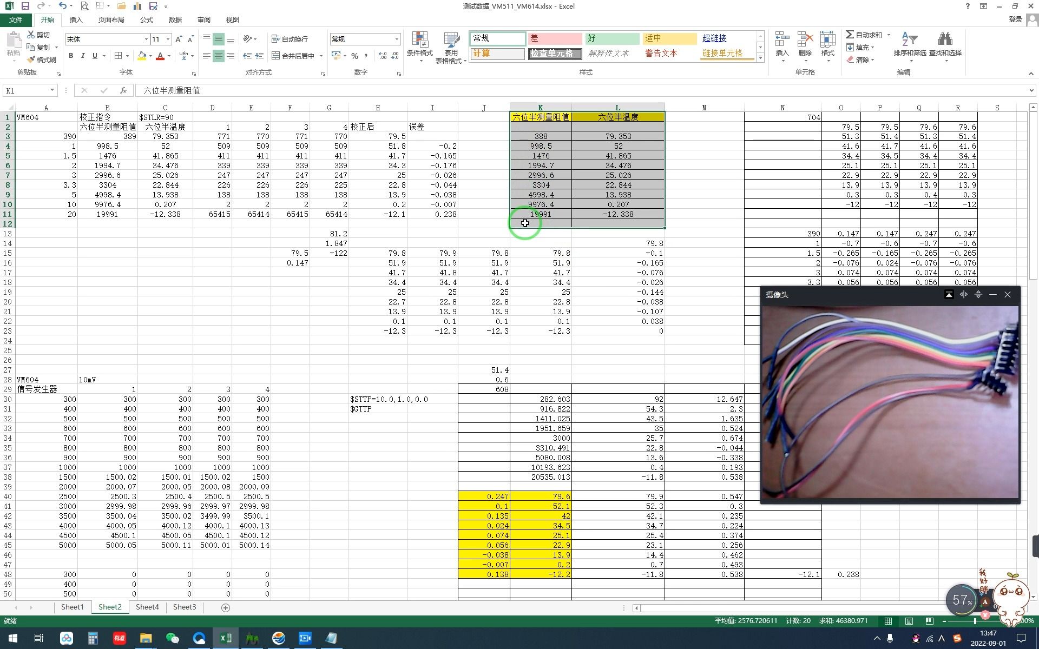Apply the Bad red cell style
1039x649 pixels.
[x=554, y=38]
